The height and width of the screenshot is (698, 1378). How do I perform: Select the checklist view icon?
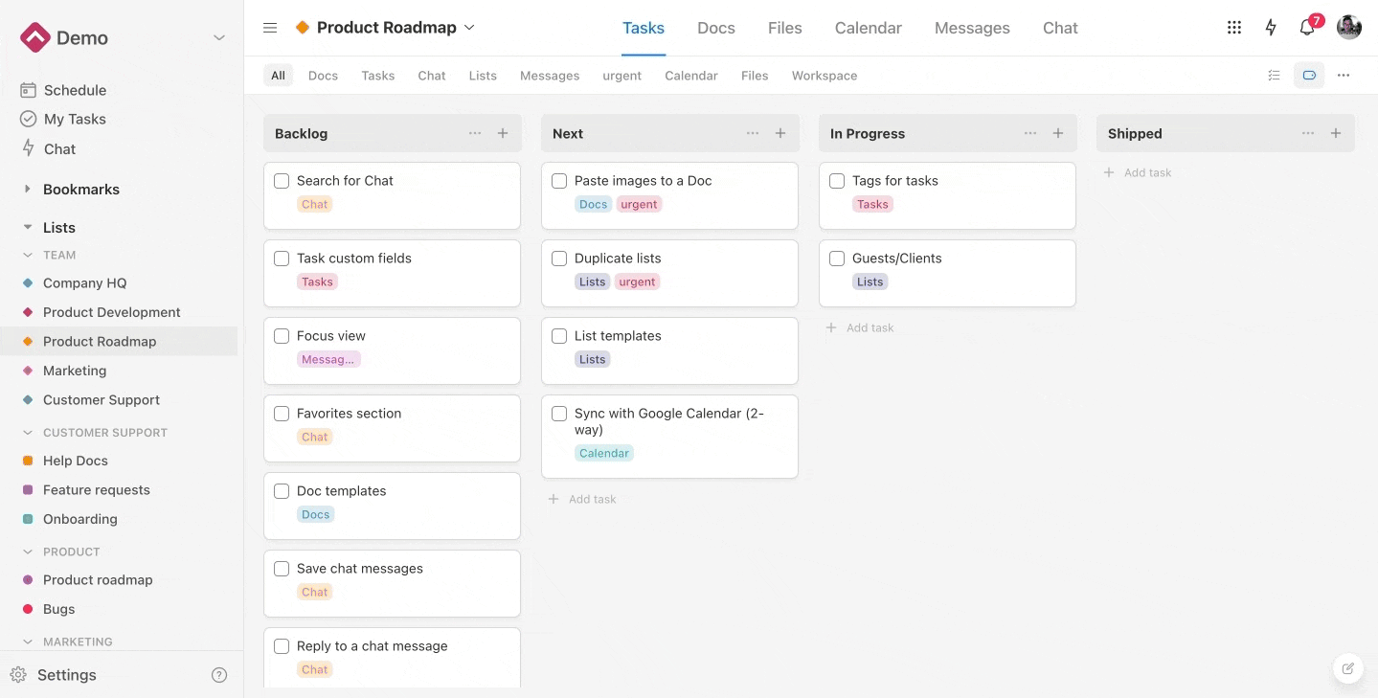(1274, 75)
